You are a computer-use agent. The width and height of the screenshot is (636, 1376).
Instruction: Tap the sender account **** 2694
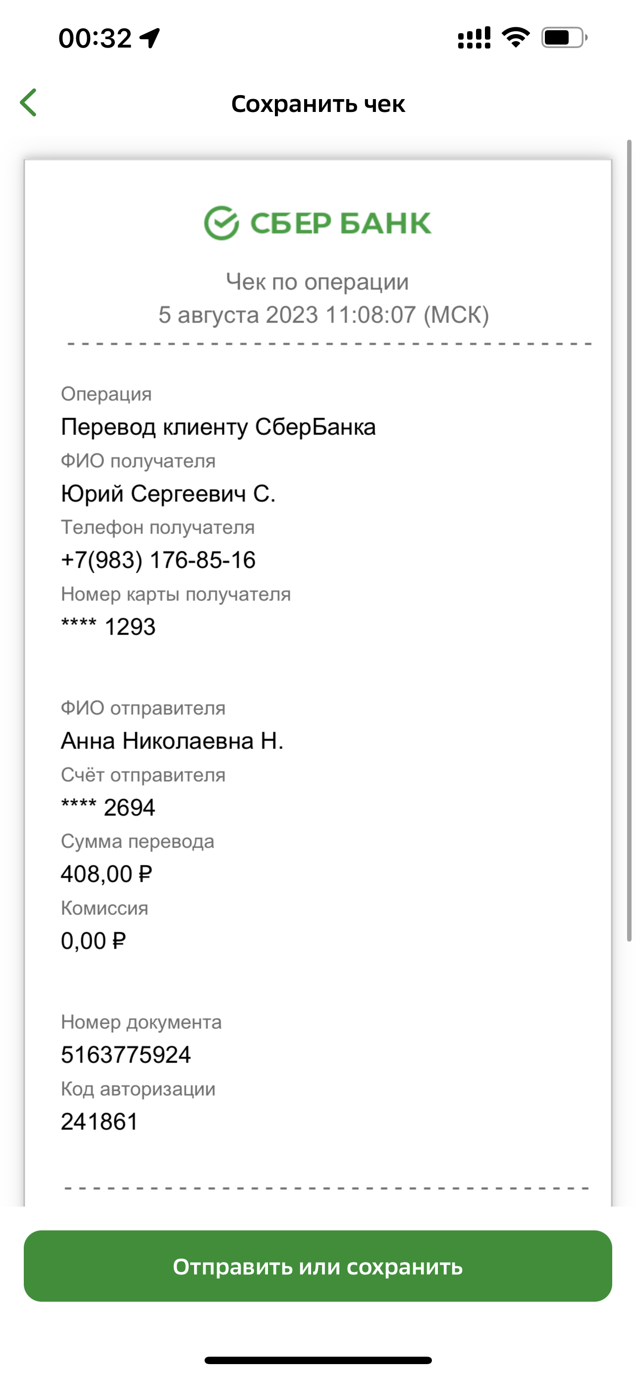[x=108, y=807]
